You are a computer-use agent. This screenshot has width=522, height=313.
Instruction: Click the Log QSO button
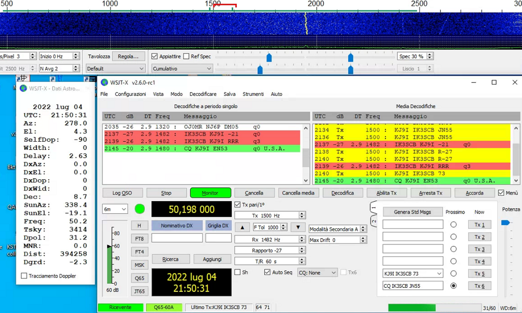[x=122, y=193]
